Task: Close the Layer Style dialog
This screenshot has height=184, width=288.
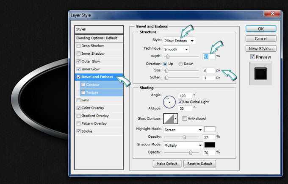Action: click(x=273, y=14)
